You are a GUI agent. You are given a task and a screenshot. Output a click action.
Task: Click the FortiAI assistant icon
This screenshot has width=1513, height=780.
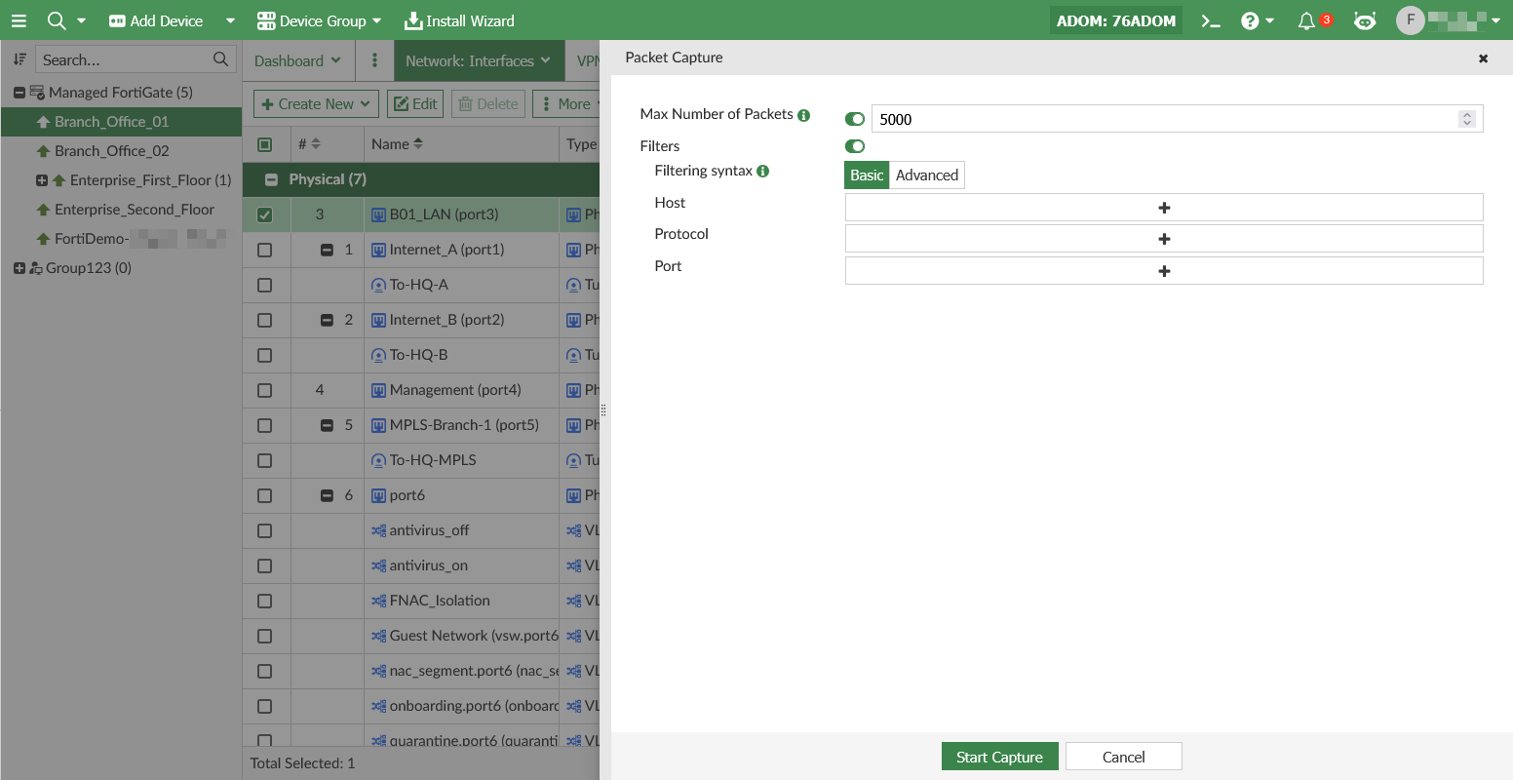click(x=1365, y=20)
